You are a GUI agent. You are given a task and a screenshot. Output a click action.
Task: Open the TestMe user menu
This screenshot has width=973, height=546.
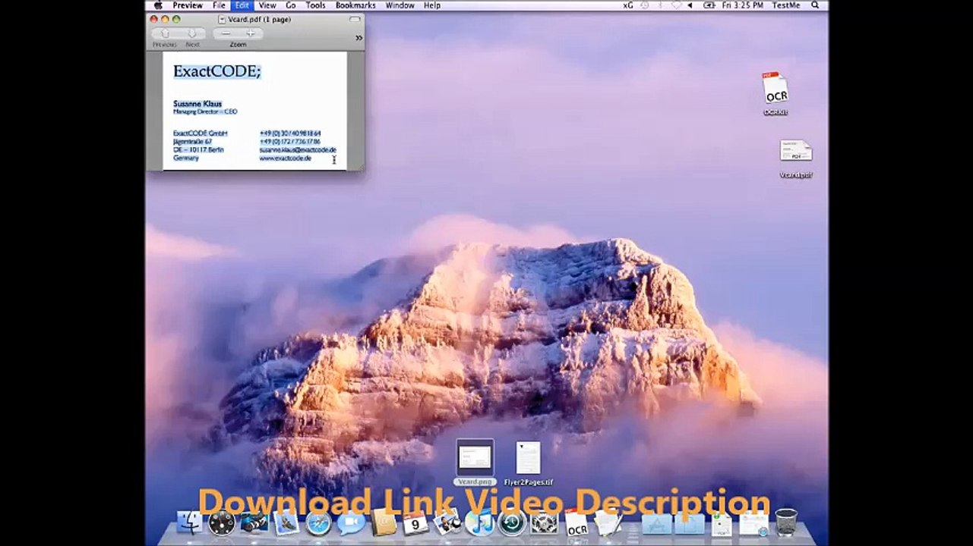pyautogui.click(x=786, y=5)
